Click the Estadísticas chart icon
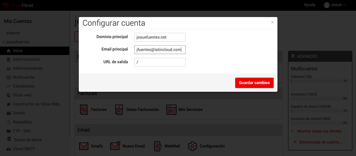 [9, 87]
